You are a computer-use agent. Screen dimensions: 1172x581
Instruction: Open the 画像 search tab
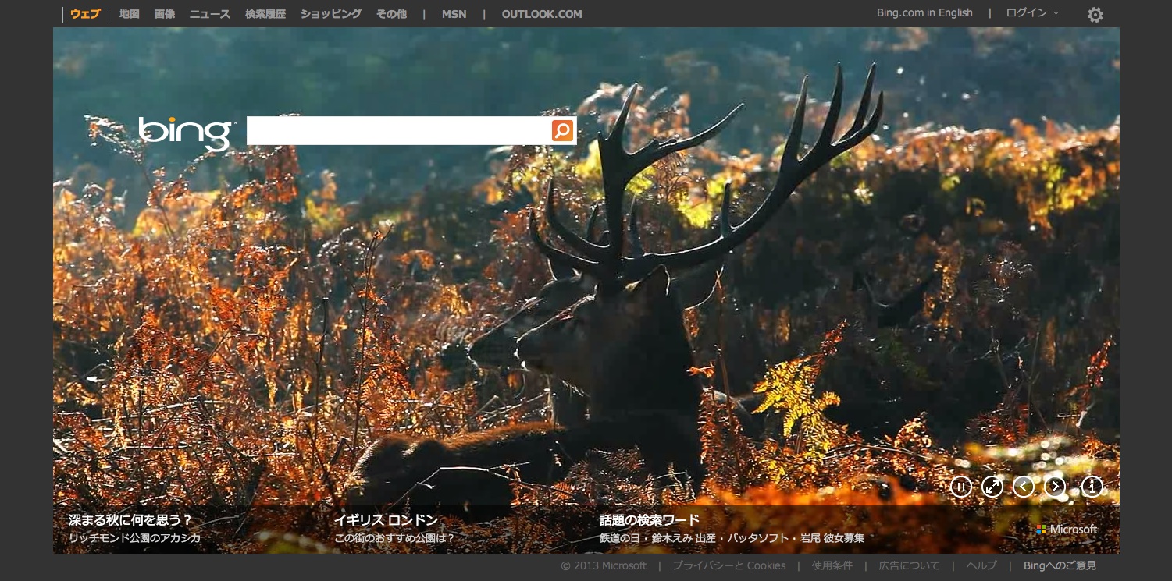(x=165, y=14)
